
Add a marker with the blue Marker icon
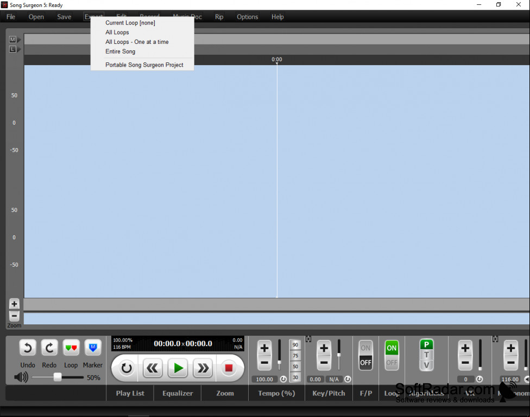93,348
